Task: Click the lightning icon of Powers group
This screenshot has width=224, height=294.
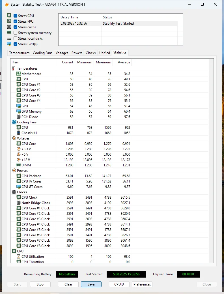Action: [14, 170]
